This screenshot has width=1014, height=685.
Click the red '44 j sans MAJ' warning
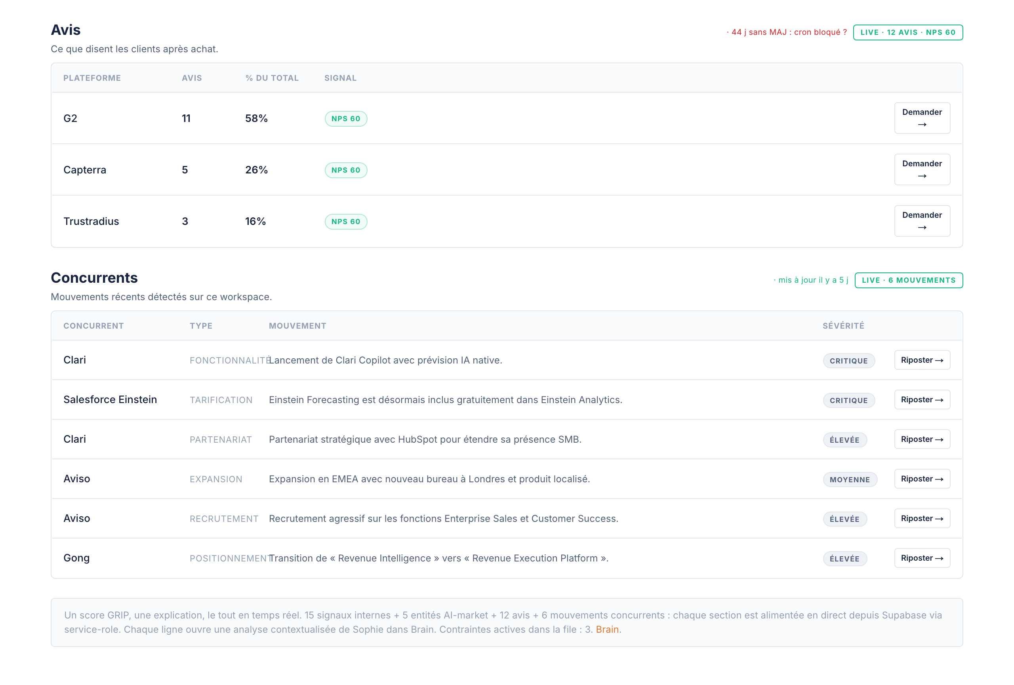coord(787,32)
